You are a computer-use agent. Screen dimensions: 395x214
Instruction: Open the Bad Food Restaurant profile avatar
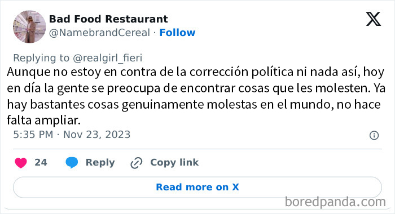pyautogui.click(x=29, y=26)
